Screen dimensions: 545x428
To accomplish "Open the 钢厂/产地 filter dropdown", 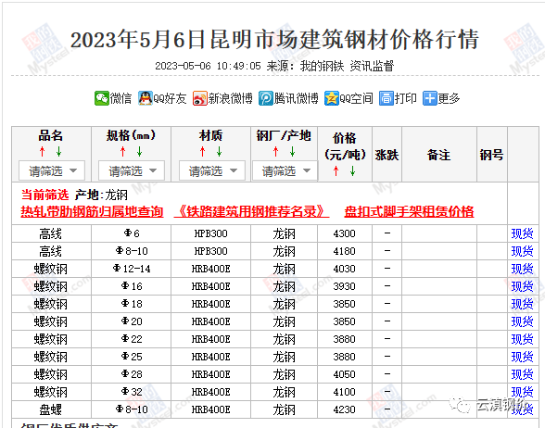I will click(x=285, y=170).
